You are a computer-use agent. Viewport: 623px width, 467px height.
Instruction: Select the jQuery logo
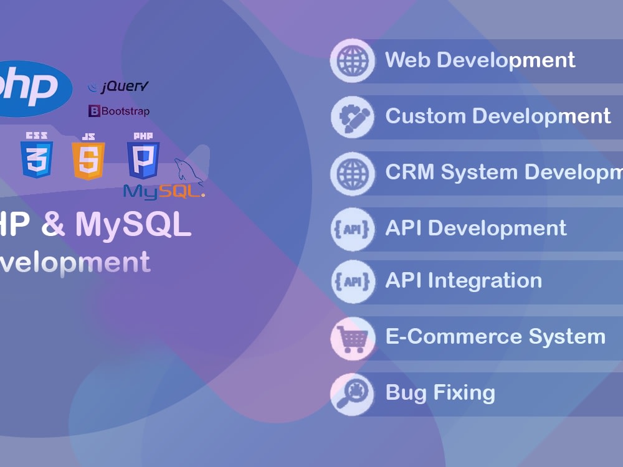tap(118, 86)
